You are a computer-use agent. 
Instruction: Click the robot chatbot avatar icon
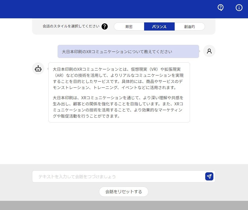click(x=38, y=68)
